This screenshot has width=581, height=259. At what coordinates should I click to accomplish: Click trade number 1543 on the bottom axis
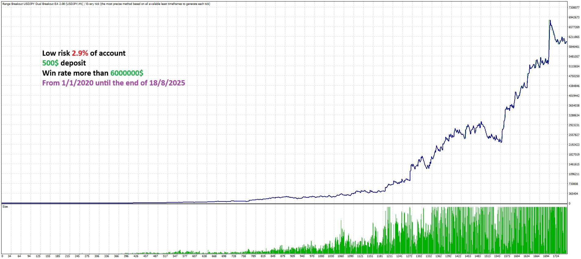[x=497, y=256]
